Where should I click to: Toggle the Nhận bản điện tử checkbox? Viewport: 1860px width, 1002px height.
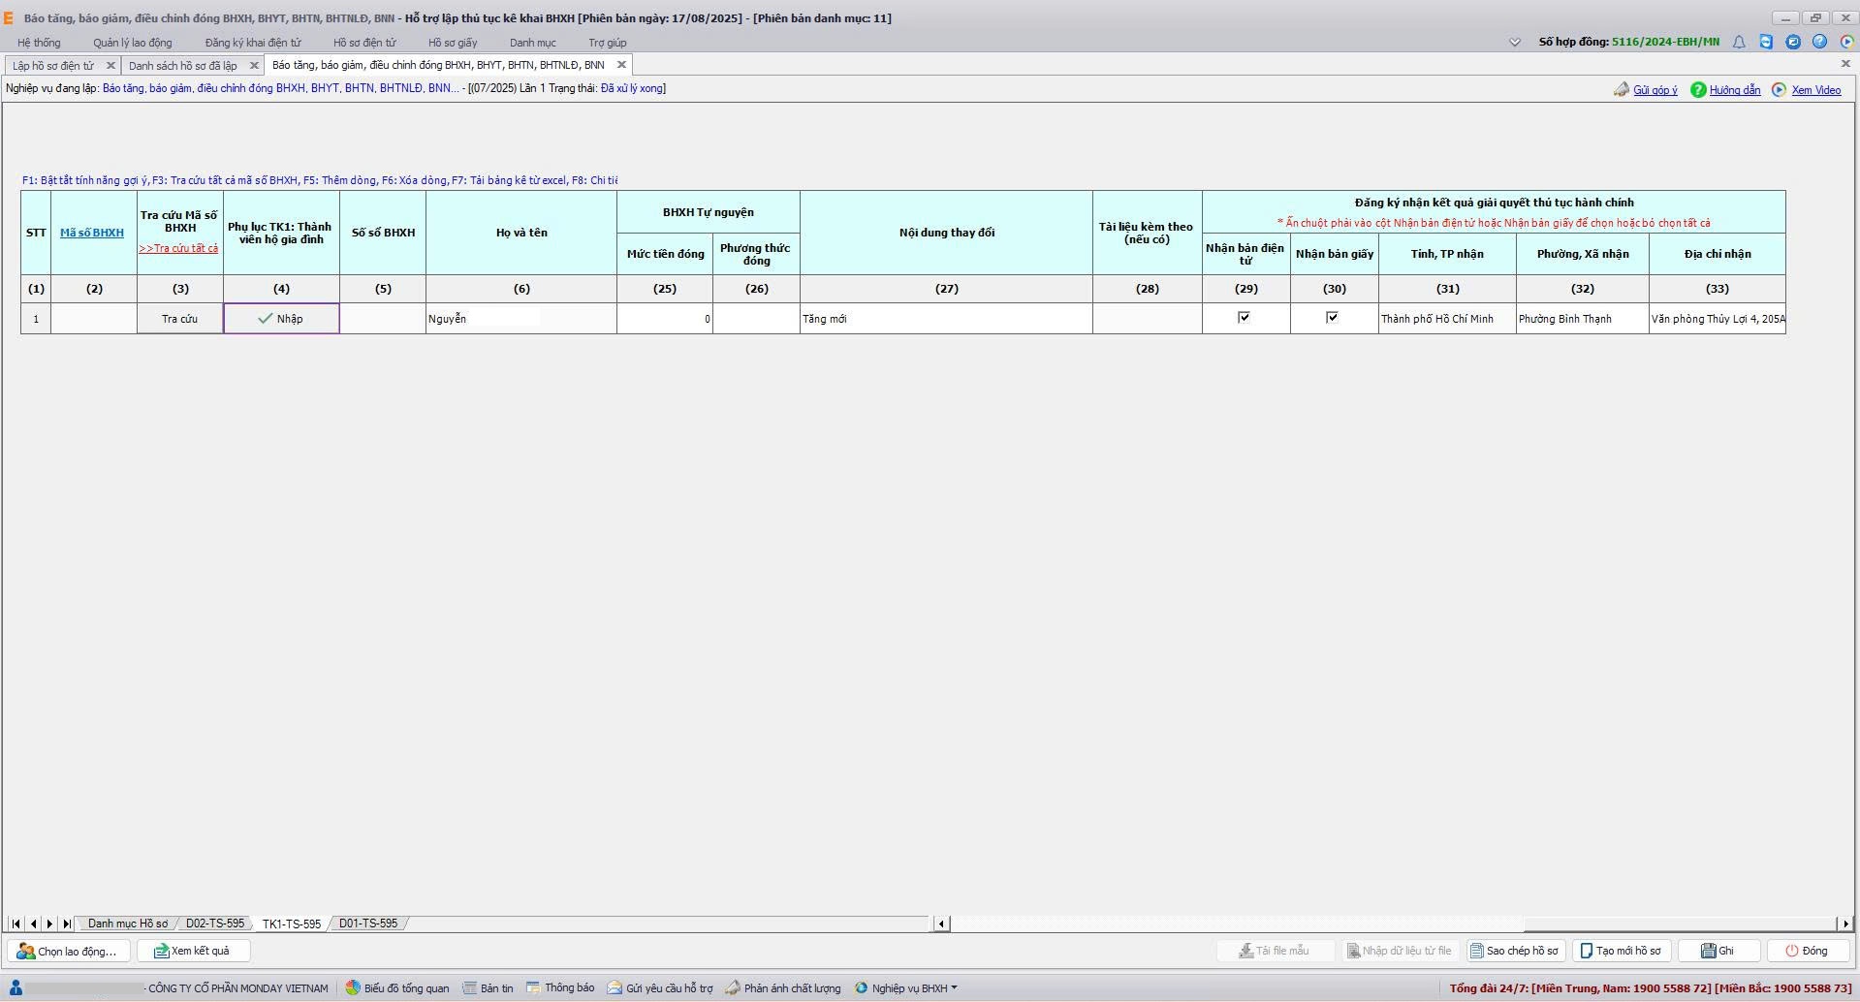[1245, 318]
